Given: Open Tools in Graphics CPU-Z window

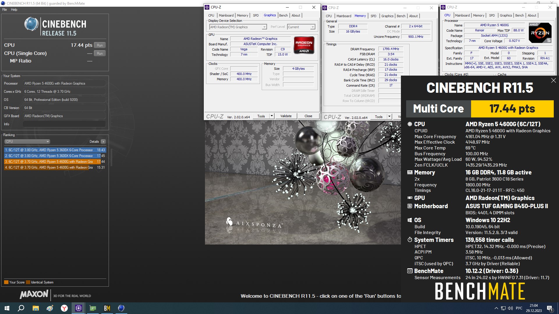Looking at the screenshot, I should coord(261,116).
